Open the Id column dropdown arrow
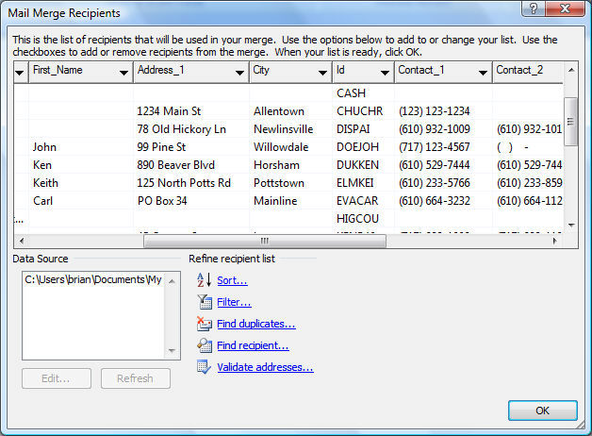Image resolution: width=592 pixels, height=436 pixels. (385, 73)
